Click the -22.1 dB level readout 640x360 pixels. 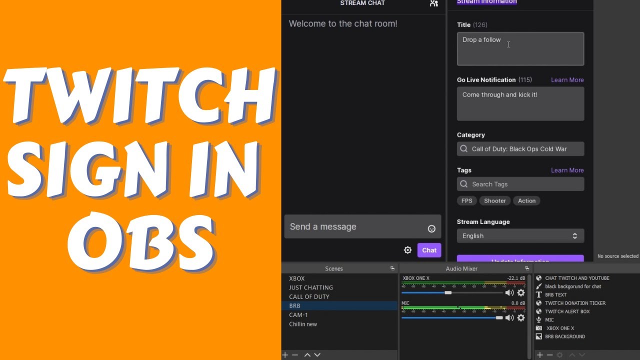coord(516,278)
